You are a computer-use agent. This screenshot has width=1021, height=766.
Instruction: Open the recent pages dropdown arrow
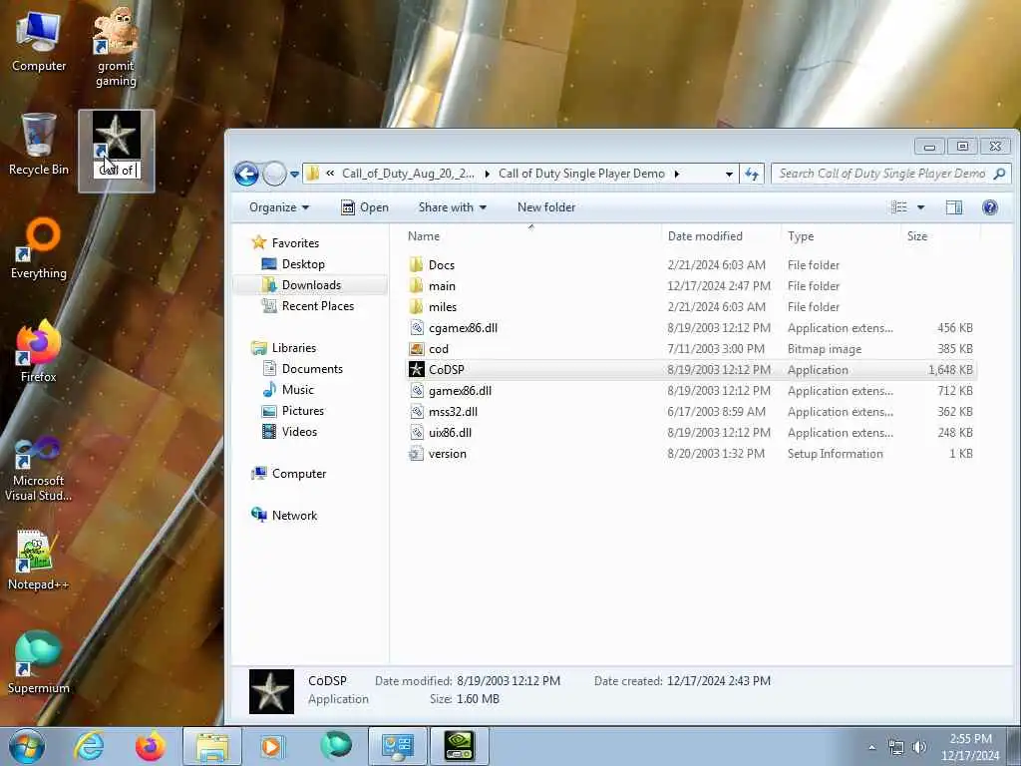pos(294,175)
